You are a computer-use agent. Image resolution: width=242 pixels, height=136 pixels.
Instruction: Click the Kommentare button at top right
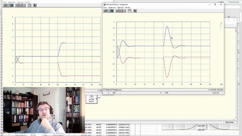(233, 2)
